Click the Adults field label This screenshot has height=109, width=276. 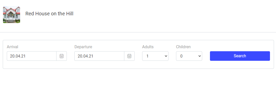148,47
